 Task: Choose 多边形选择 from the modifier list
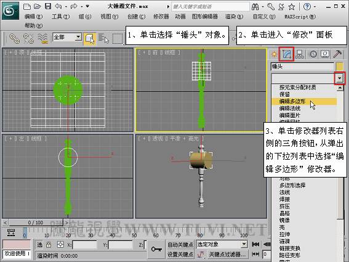[x=292, y=185]
